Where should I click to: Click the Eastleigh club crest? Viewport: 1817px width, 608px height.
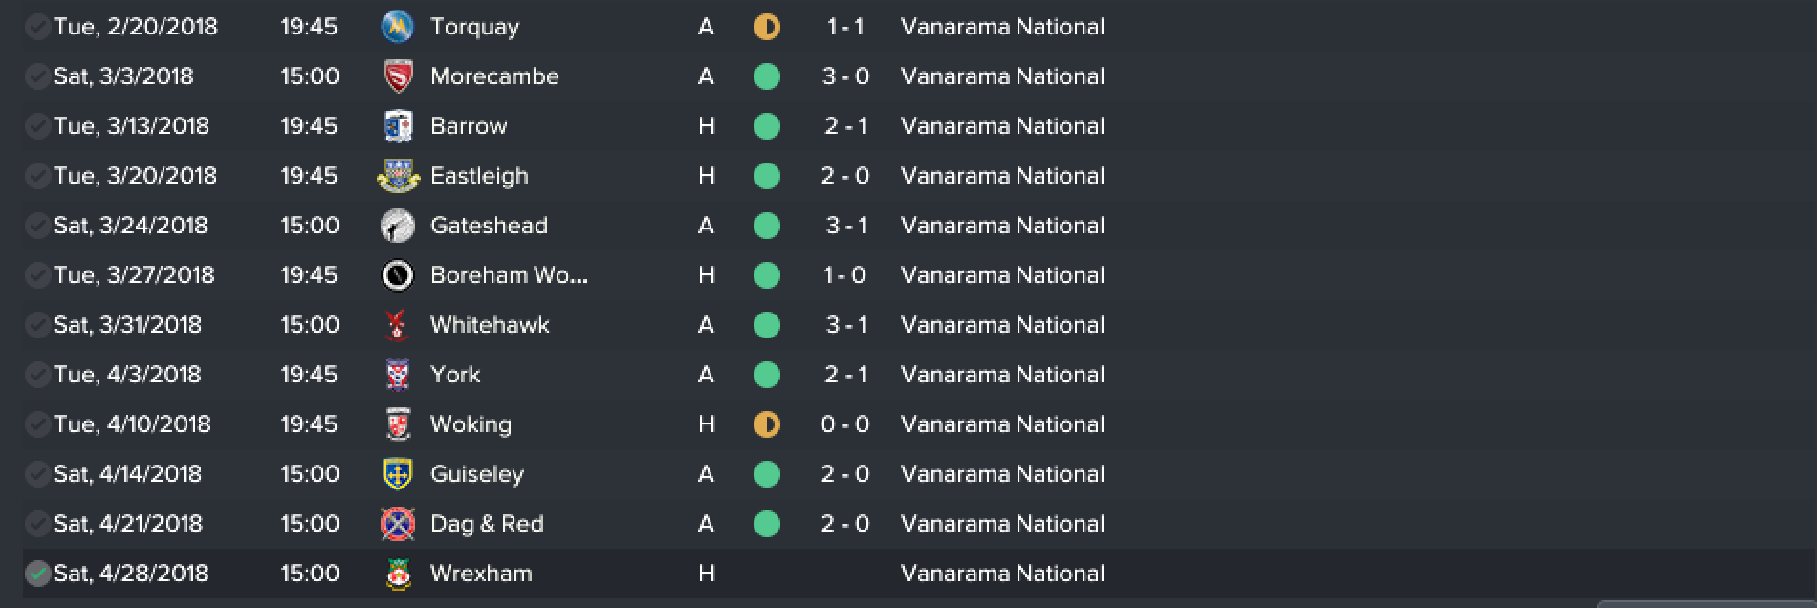pyautogui.click(x=397, y=176)
